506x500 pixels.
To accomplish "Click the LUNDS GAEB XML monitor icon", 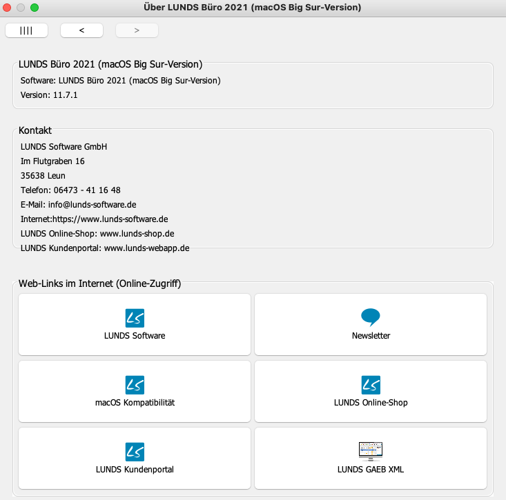I will (x=371, y=451).
